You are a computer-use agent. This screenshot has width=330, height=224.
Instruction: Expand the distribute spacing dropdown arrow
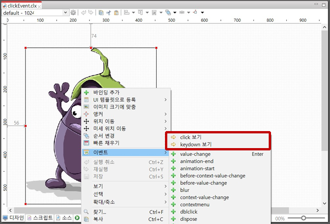pyautogui.click(x=189, y=12)
